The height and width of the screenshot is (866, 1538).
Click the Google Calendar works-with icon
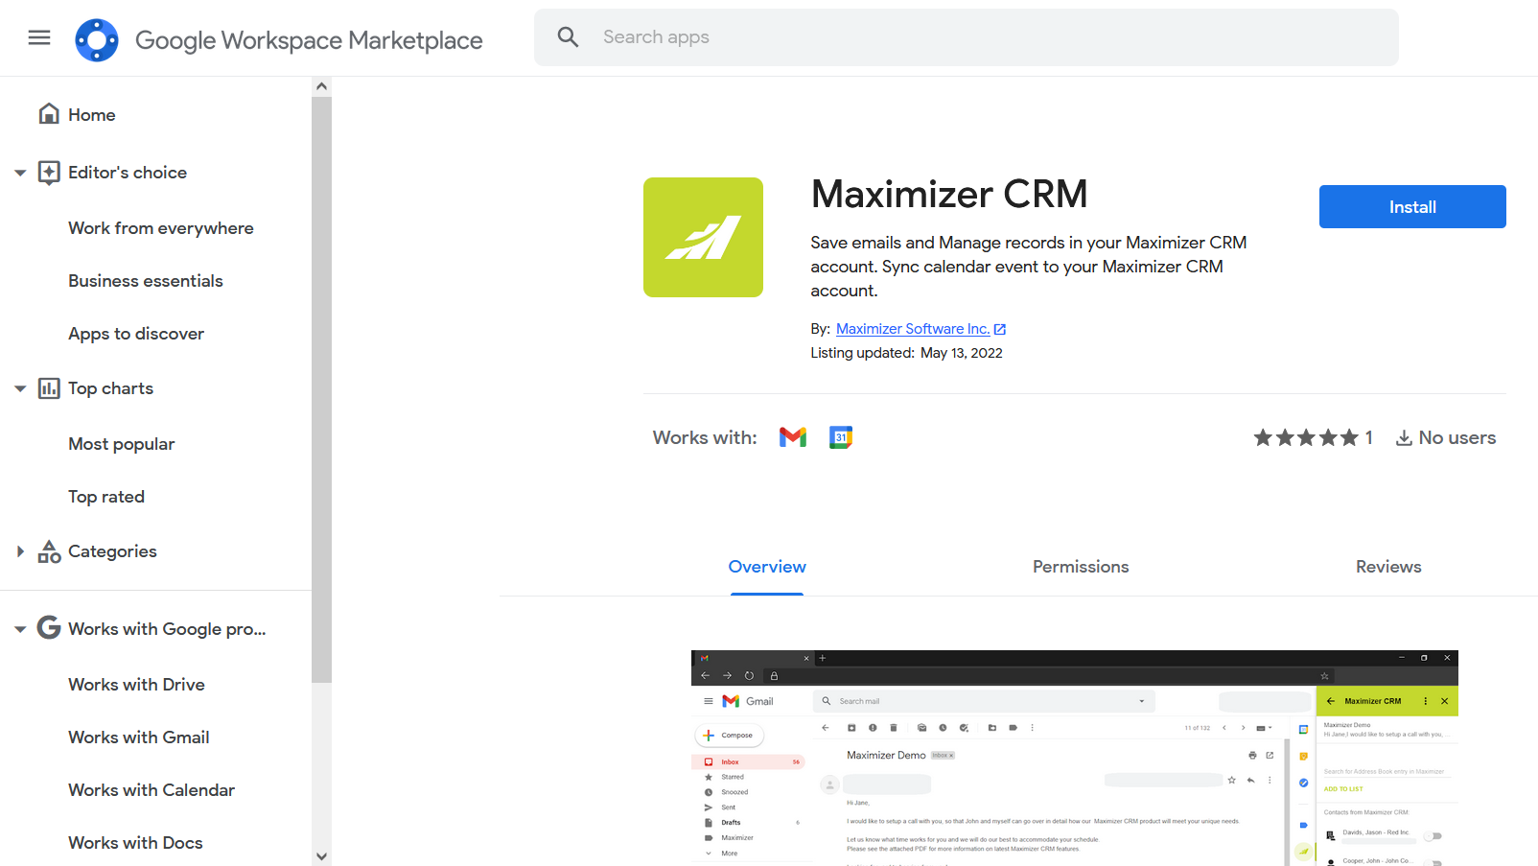point(841,437)
